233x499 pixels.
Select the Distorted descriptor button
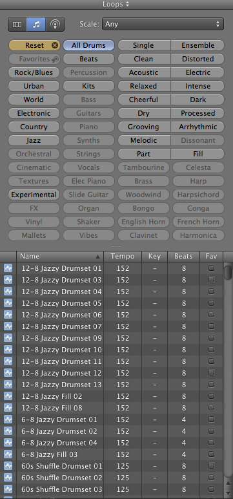198,59
